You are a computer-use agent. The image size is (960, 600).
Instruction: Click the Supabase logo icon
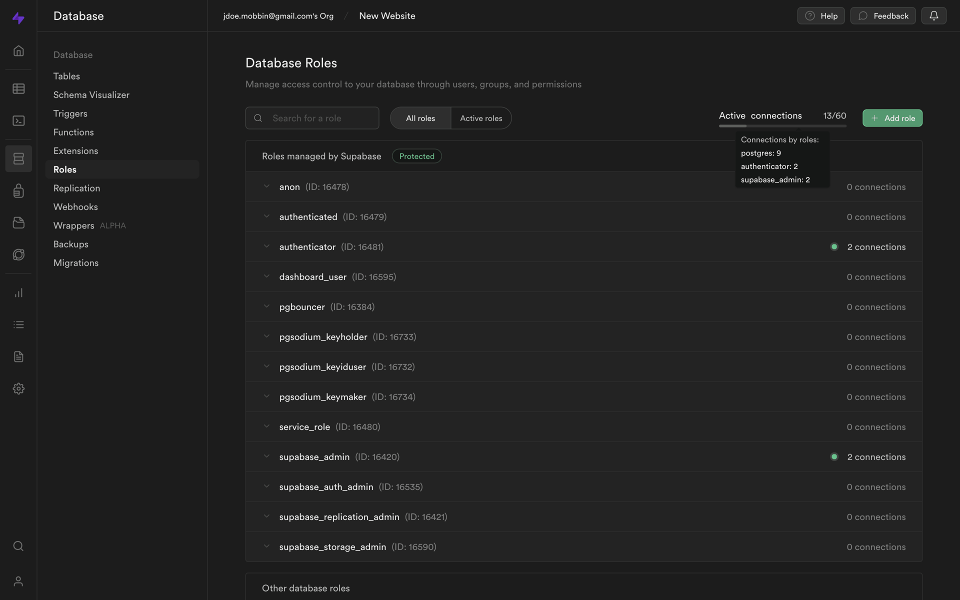tap(18, 18)
